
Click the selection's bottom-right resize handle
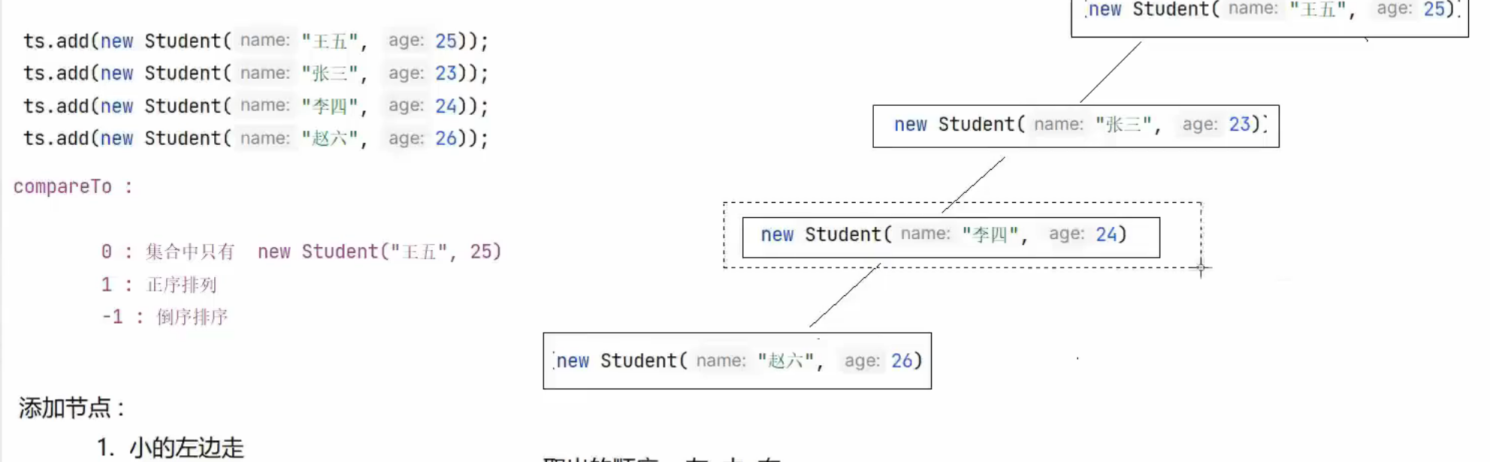[x=1201, y=267]
